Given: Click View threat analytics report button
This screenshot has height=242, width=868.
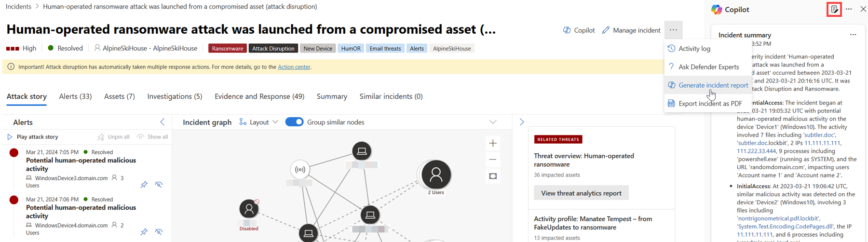Looking at the screenshot, I should point(581,193).
